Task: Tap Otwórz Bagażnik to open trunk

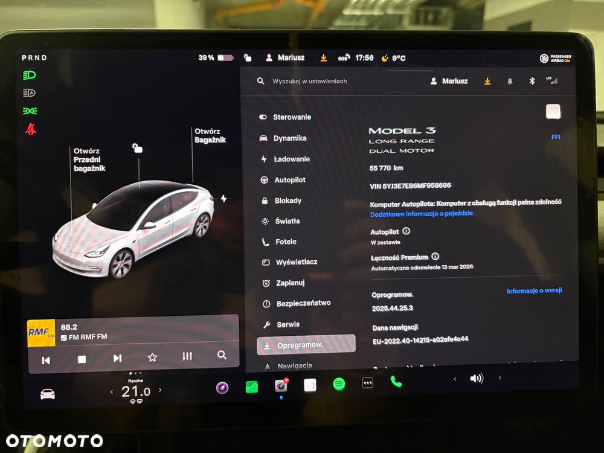Action: [x=210, y=135]
